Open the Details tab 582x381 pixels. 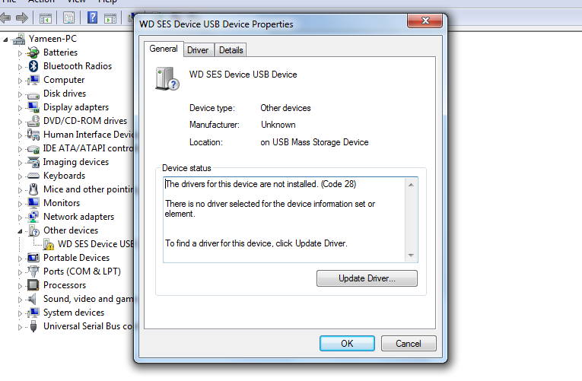pyautogui.click(x=231, y=50)
